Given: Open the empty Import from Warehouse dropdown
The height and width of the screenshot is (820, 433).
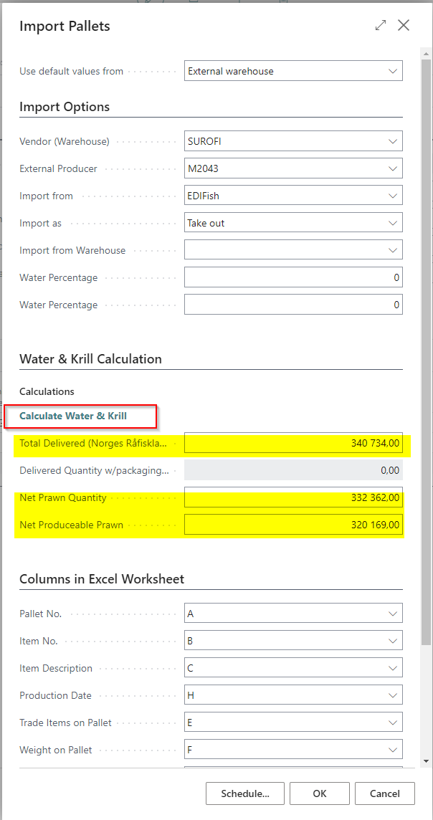Looking at the screenshot, I should (292, 250).
